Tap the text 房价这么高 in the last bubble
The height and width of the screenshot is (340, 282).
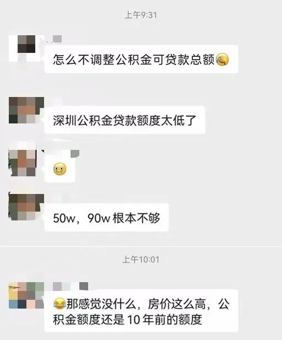click(x=177, y=304)
